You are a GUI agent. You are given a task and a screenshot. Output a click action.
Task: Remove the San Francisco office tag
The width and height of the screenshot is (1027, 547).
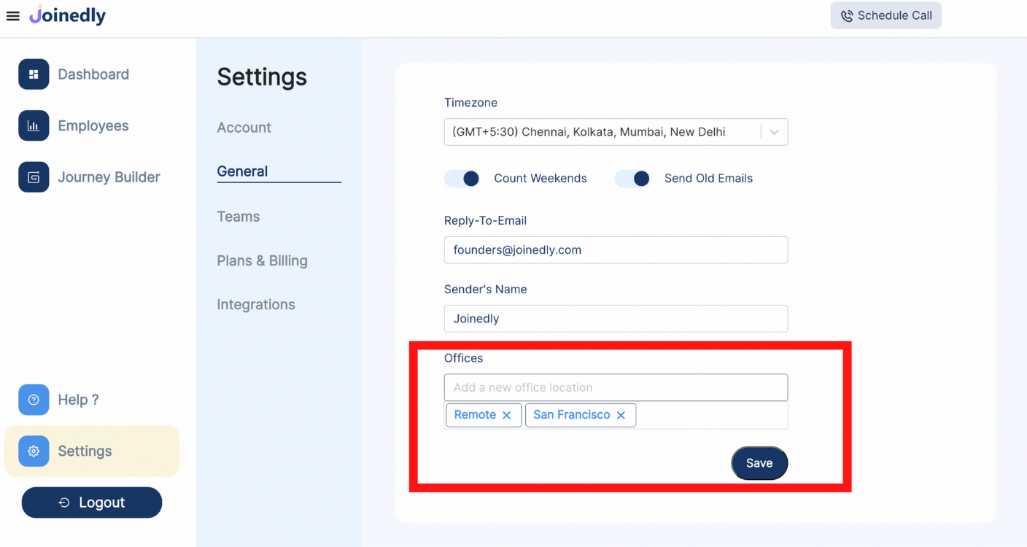coord(621,415)
